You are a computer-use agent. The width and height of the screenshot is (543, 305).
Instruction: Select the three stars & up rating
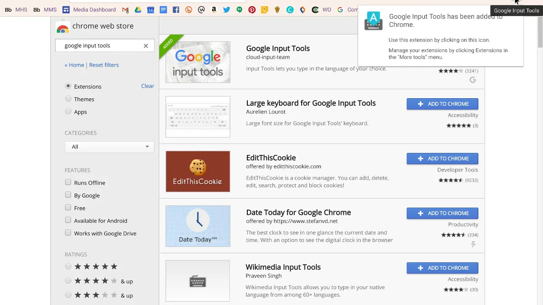[x=68, y=295]
